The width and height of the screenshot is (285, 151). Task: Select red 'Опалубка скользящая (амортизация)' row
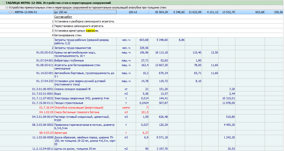pyautogui.click(x=79, y=108)
